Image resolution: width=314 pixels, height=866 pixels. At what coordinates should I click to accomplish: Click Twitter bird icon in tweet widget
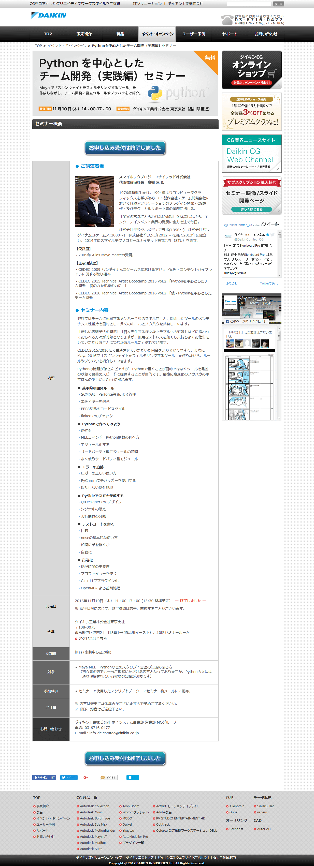[272, 235]
